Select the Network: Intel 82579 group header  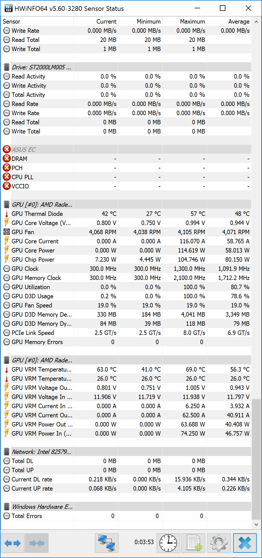tap(41, 452)
